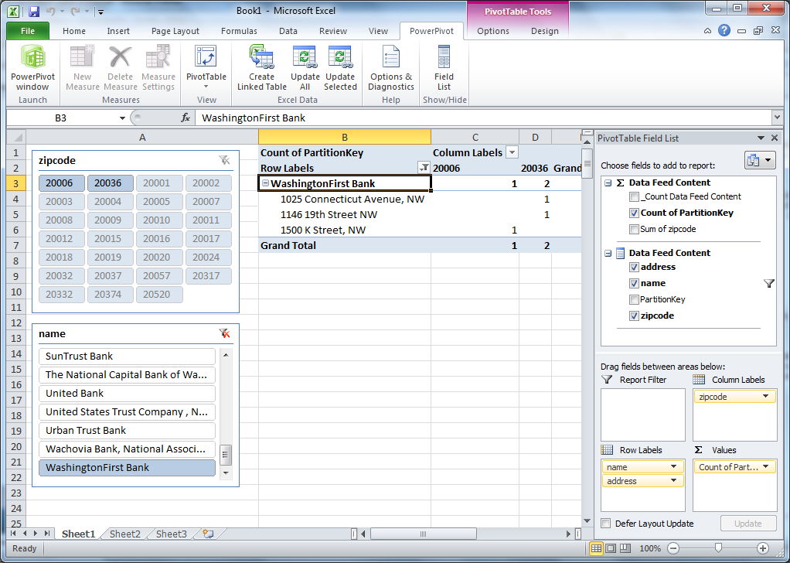The image size is (790, 563).
Task: Select SunTrust Bank in name slicer
Action: coord(127,356)
